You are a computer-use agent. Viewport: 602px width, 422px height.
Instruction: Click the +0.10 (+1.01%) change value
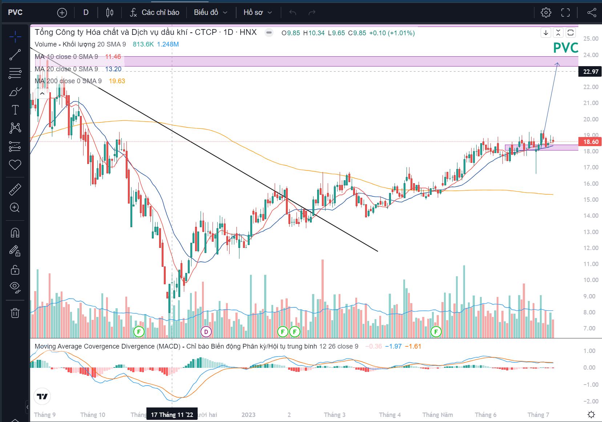coord(392,33)
